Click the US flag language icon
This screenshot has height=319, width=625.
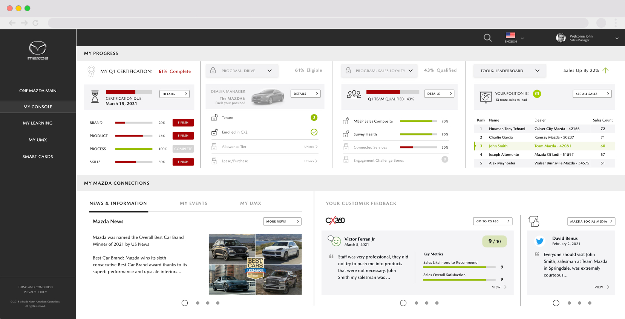point(510,35)
